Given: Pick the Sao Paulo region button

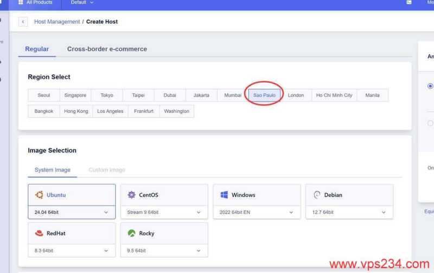Looking at the screenshot, I should pyautogui.click(x=264, y=96).
